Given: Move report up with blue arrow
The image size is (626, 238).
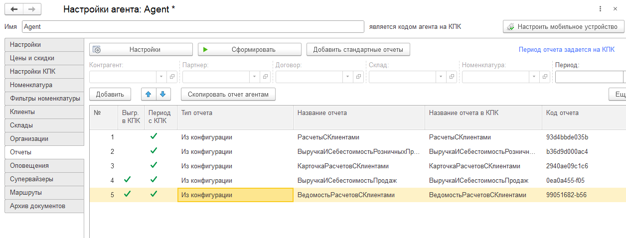Looking at the screenshot, I should (149, 94).
